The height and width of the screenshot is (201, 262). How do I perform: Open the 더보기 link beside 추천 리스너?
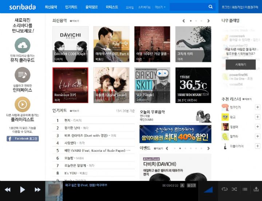[x=247, y=99]
